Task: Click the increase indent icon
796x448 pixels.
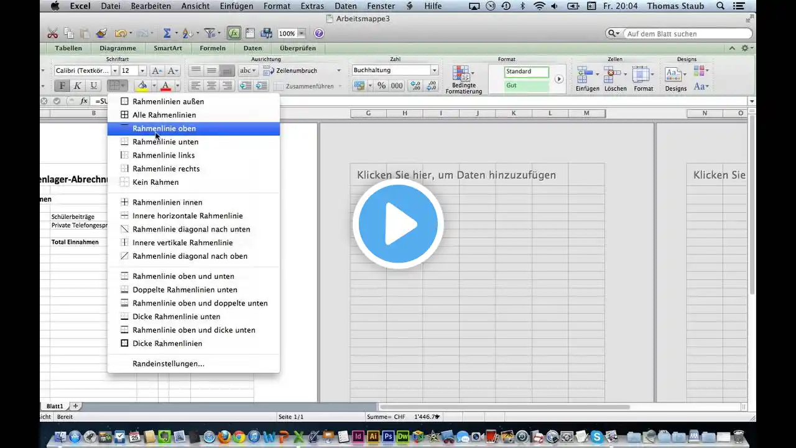Action: coord(261,86)
